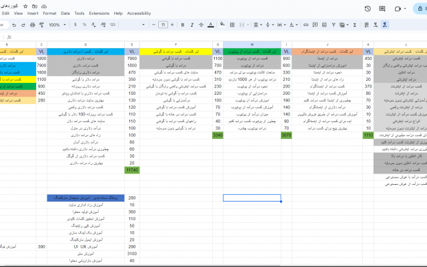The width and height of the screenshot is (427, 267).
Task: Increase decimal places
Action: (103, 25)
